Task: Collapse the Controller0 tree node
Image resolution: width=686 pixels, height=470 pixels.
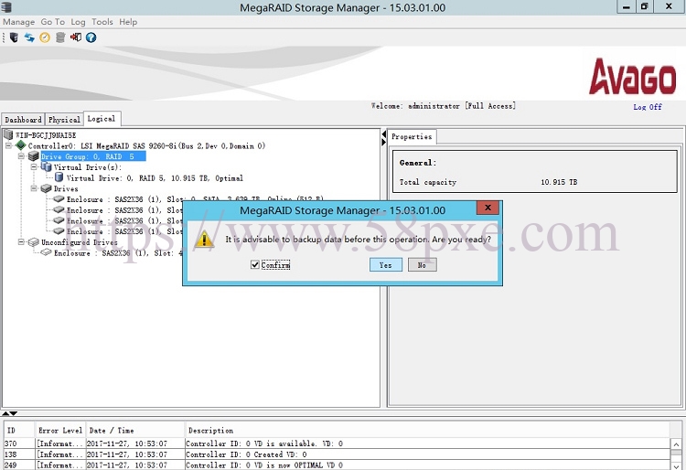Action: pos(8,145)
